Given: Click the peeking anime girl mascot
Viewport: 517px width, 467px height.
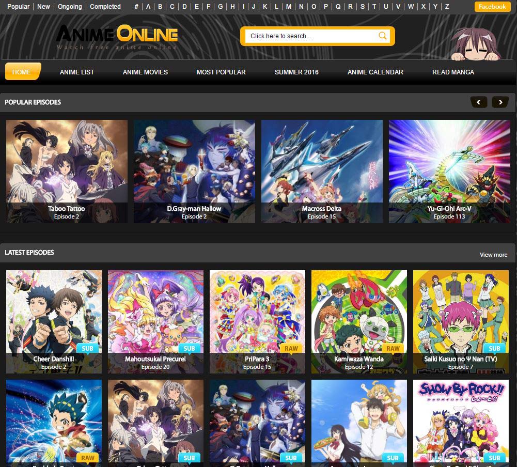Looking at the screenshot, I should 475,44.
